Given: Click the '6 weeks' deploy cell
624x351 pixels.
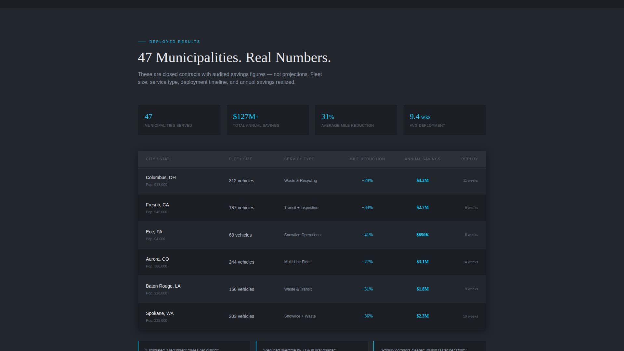Looking at the screenshot, I should (x=472, y=235).
